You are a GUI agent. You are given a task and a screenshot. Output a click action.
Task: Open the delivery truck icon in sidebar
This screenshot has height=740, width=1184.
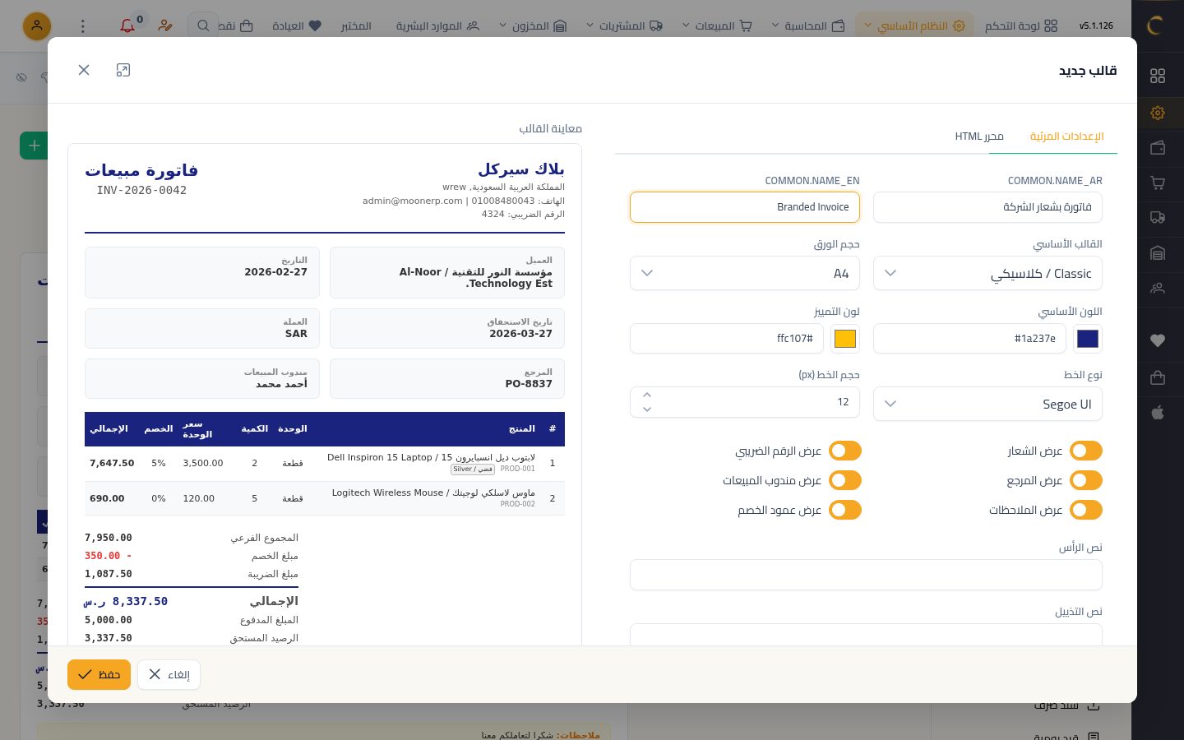click(x=1158, y=218)
